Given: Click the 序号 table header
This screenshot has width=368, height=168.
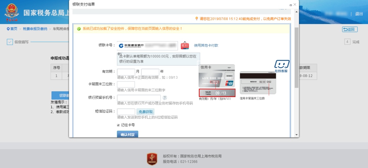Looking at the screenshot, I should coord(56,68).
